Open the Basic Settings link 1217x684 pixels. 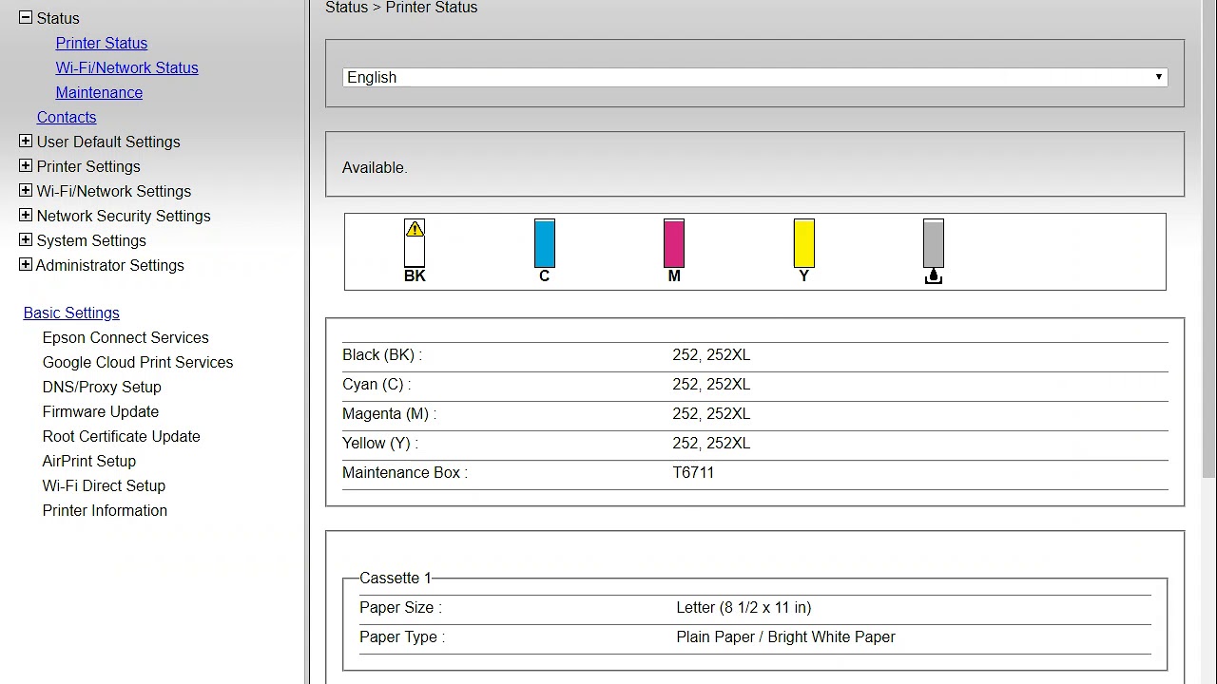click(71, 313)
